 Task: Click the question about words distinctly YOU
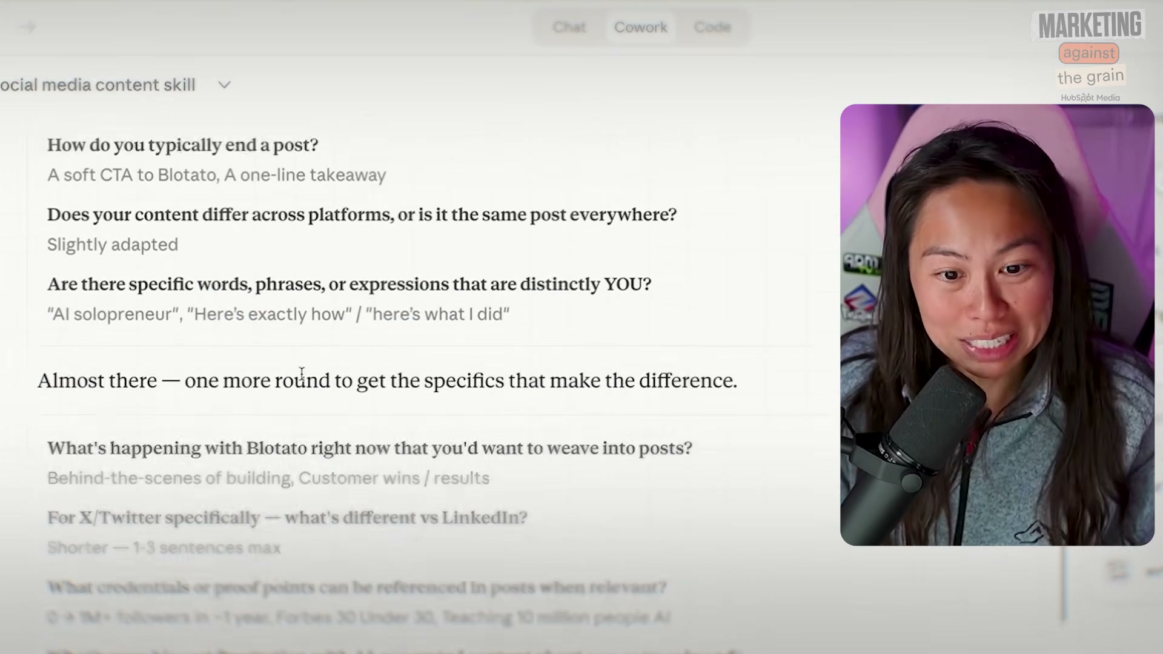349,285
